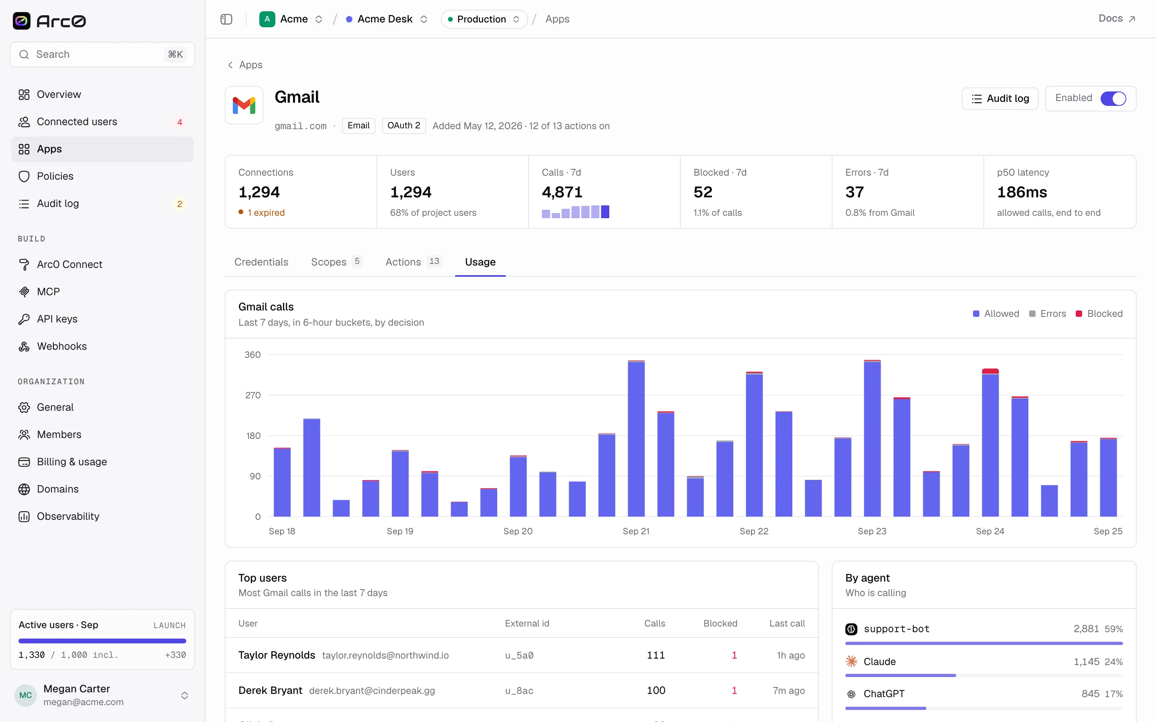
Task: Switch to the Credentials tab
Action: point(261,262)
